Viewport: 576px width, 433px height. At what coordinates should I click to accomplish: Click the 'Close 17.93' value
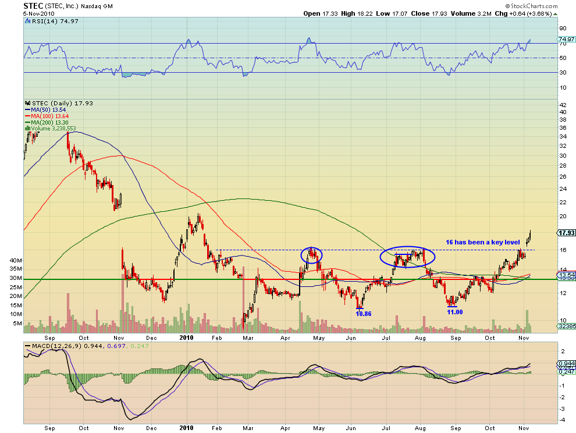(429, 13)
